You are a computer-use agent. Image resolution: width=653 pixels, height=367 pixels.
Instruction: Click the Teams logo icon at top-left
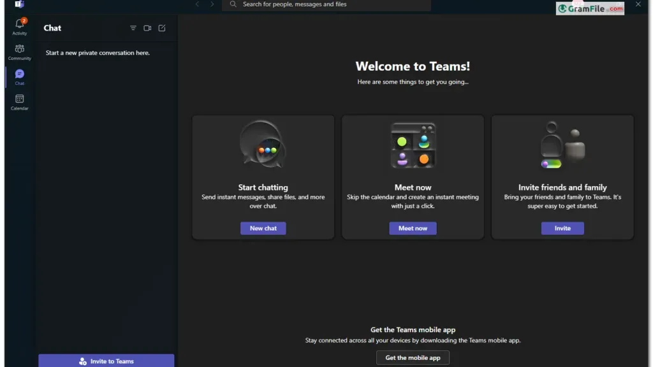pyautogui.click(x=19, y=4)
